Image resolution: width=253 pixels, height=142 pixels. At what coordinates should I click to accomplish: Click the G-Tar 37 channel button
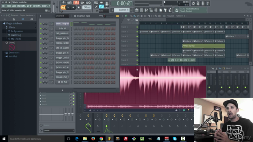pos(62,28)
